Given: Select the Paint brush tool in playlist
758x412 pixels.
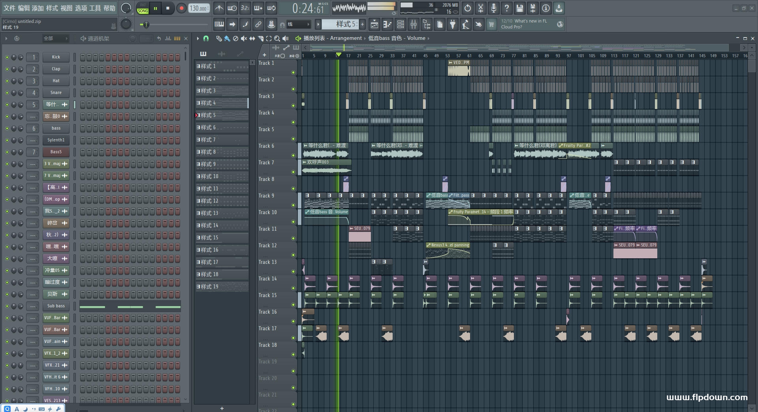Looking at the screenshot, I should coord(227,38).
